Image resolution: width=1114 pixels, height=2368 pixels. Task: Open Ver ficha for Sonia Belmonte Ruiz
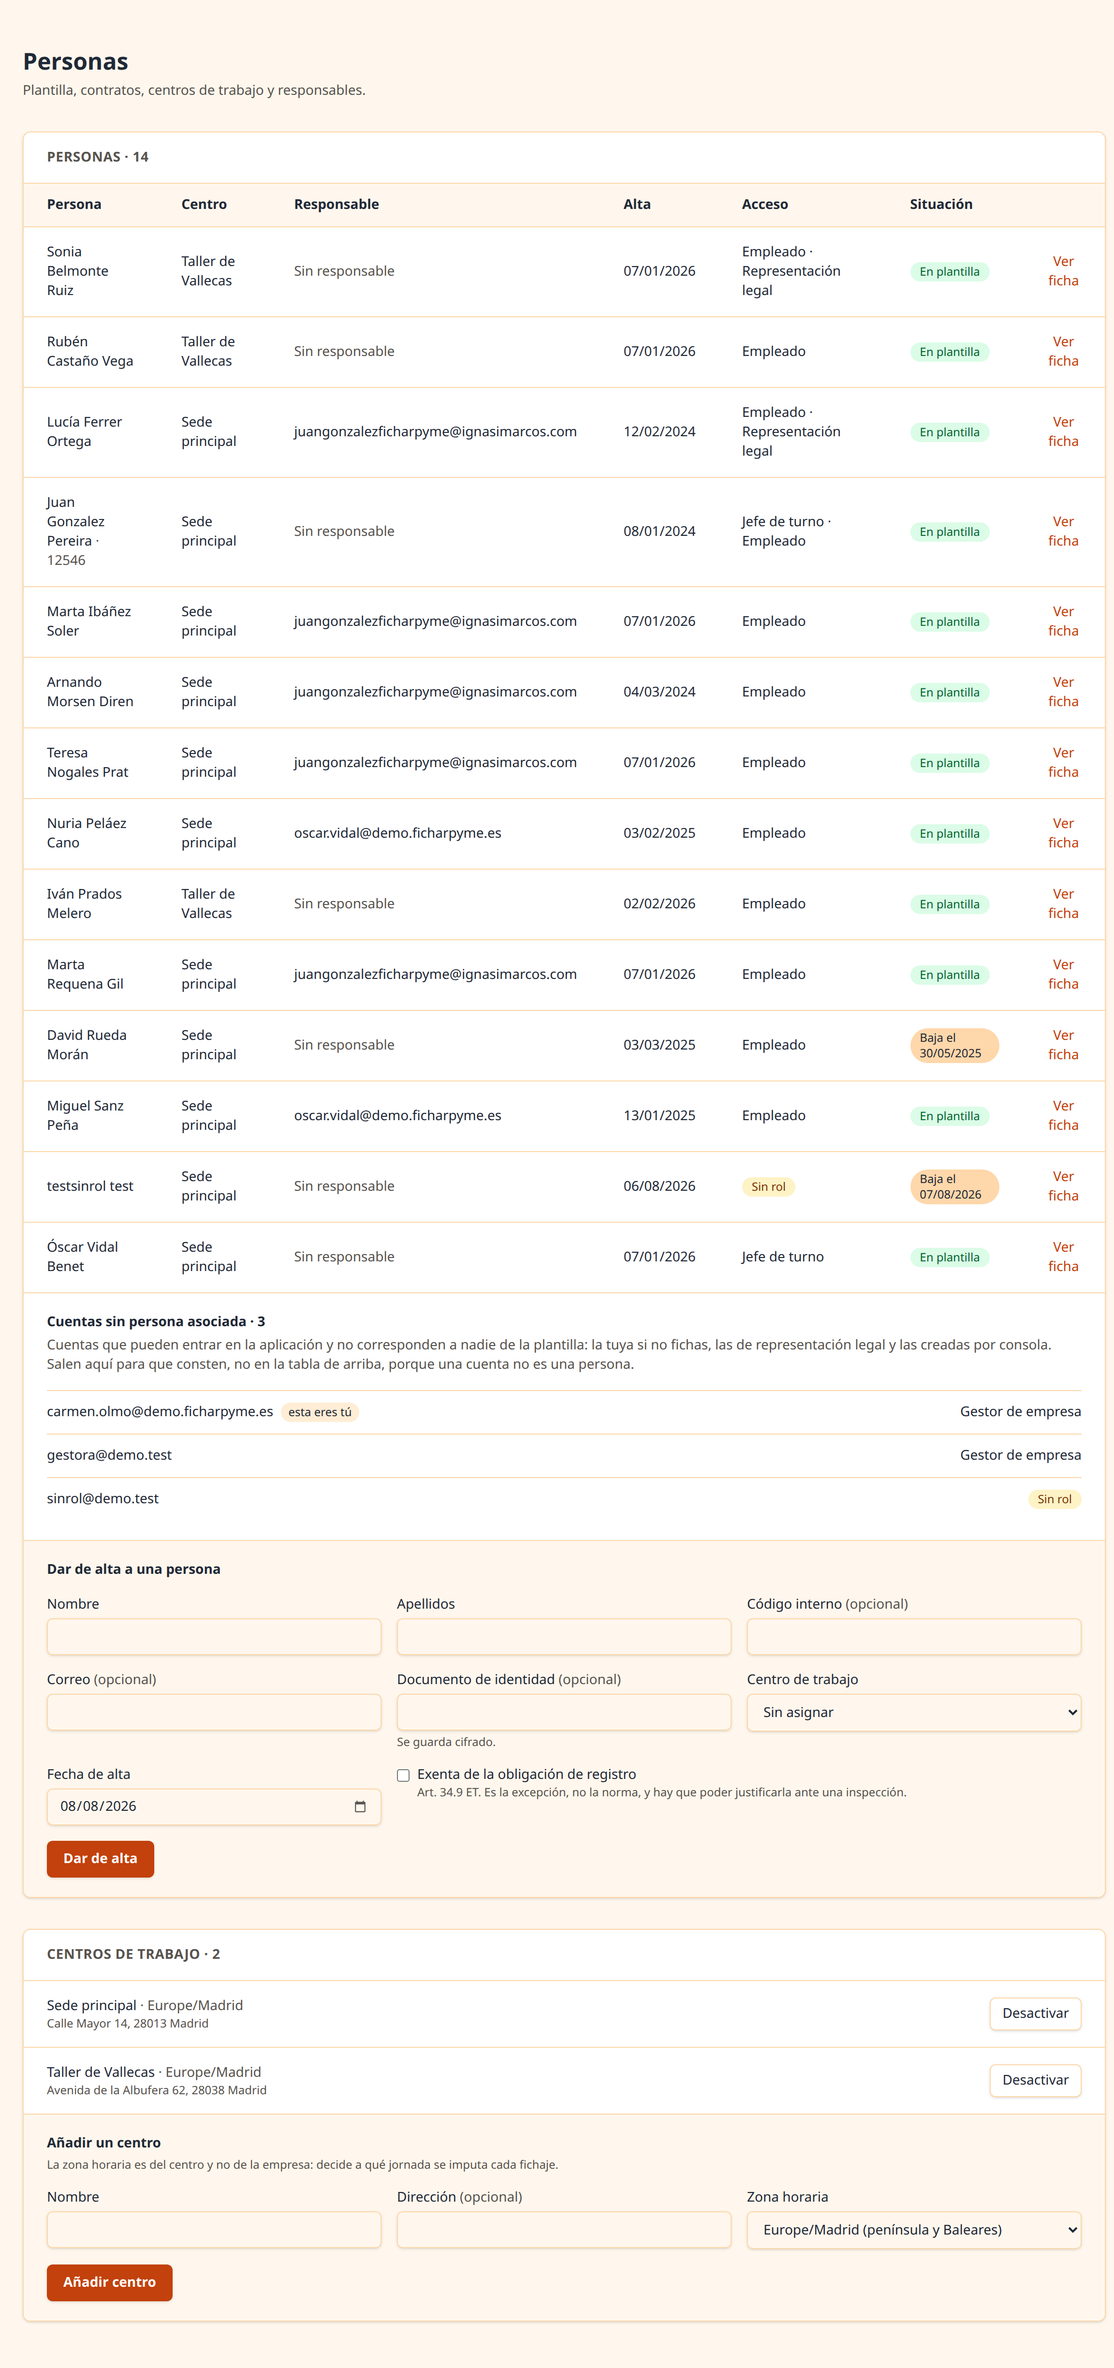[1063, 271]
